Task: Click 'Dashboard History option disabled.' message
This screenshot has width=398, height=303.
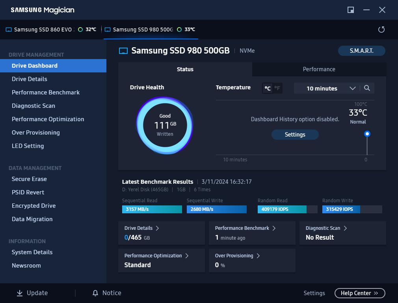Action: coord(295,119)
